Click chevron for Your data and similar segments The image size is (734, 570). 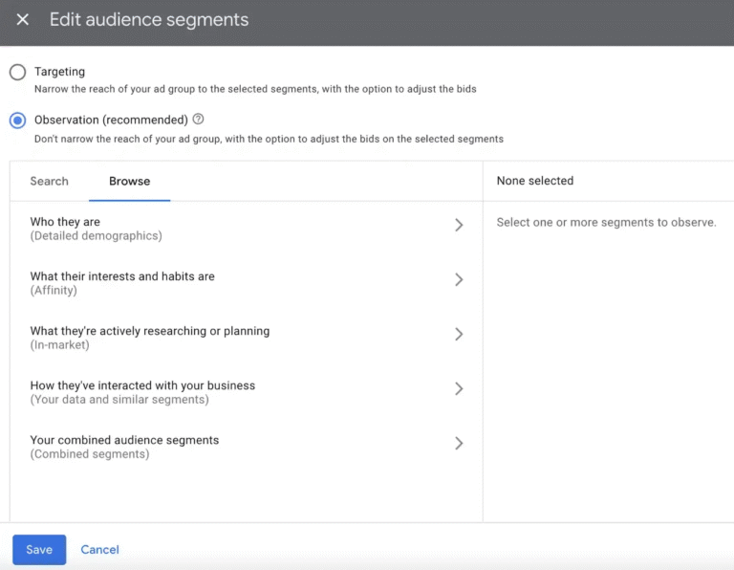click(x=459, y=389)
